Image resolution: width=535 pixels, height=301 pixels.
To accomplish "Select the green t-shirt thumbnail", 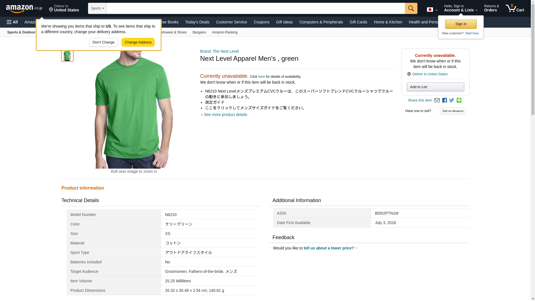I will coord(67,55).
